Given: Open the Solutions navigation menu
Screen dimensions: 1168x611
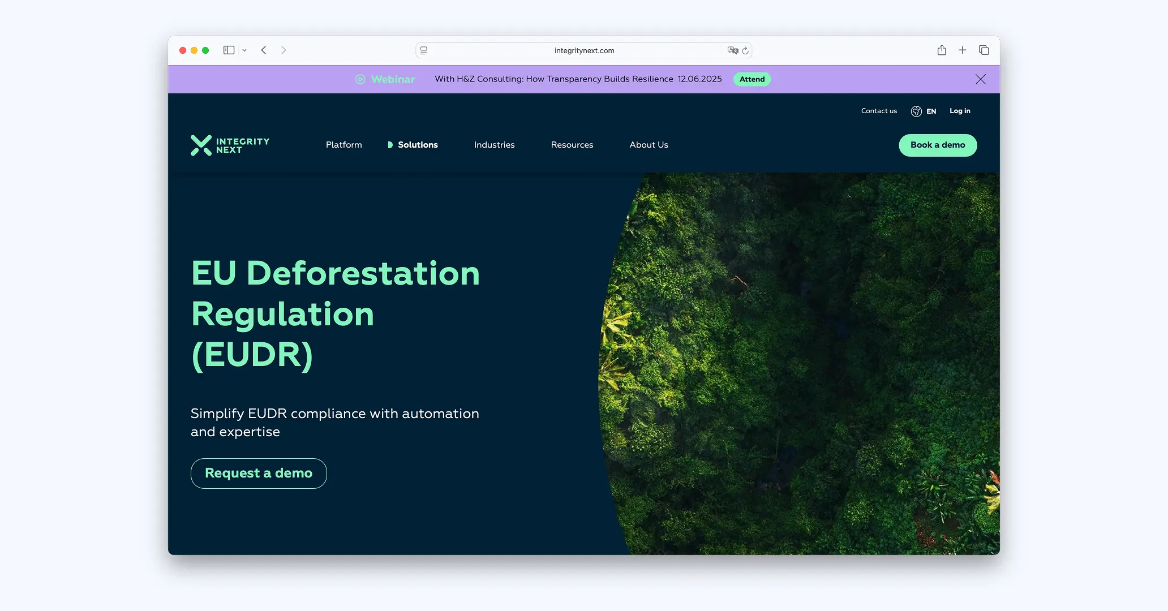Looking at the screenshot, I should [418, 145].
